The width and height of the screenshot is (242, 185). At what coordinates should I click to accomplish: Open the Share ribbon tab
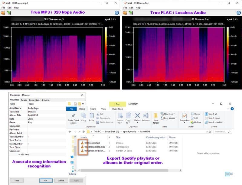point(93,109)
